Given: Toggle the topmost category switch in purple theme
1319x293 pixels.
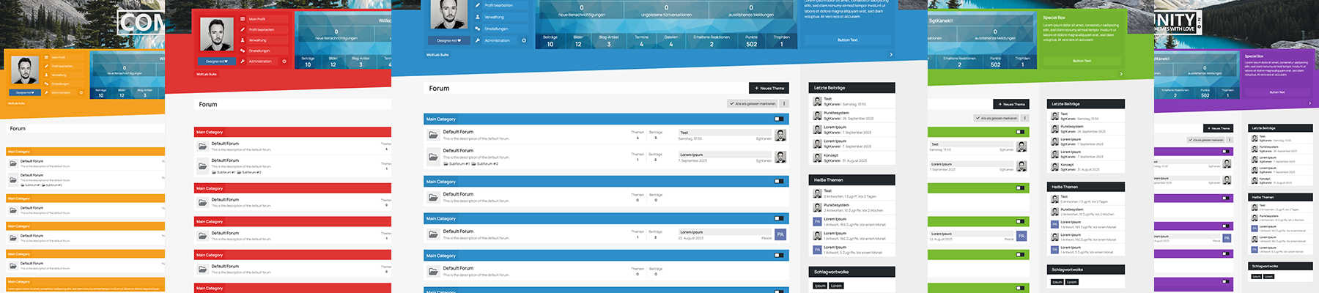Looking at the screenshot, I should point(1224,152).
